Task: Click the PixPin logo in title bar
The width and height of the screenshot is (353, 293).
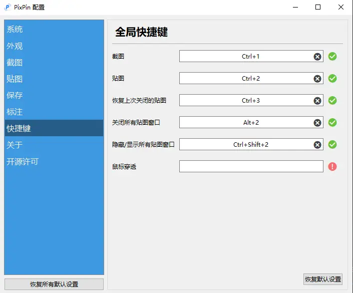Action: [x=8, y=7]
